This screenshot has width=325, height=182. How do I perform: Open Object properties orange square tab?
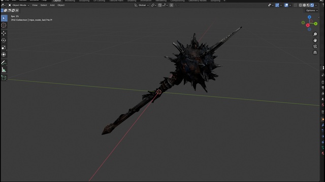(x=323, y=119)
